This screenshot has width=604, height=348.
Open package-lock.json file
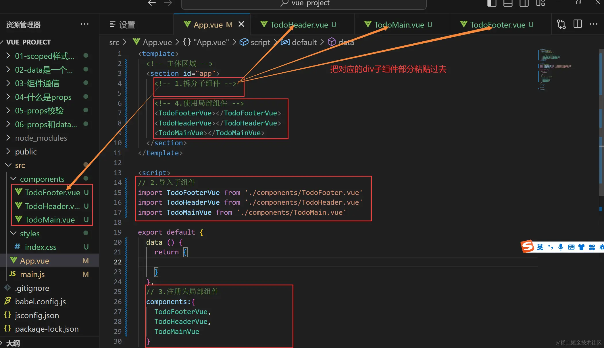coord(49,329)
